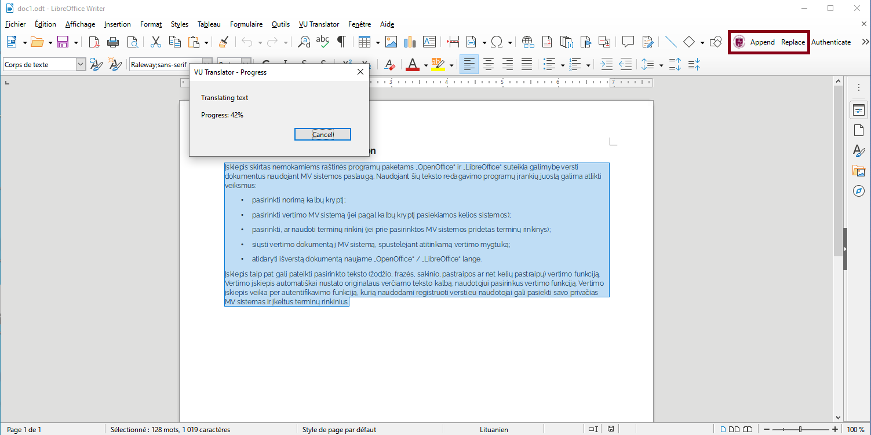Select the Insert Line tool
The width and height of the screenshot is (871, 435).
[671, 42]
